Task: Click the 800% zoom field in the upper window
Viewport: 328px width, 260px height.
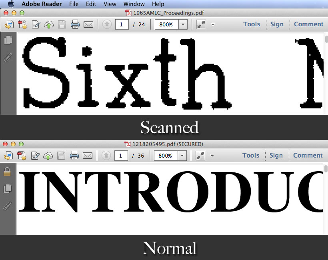Action: pyautogui.click(x=167, y=24)
